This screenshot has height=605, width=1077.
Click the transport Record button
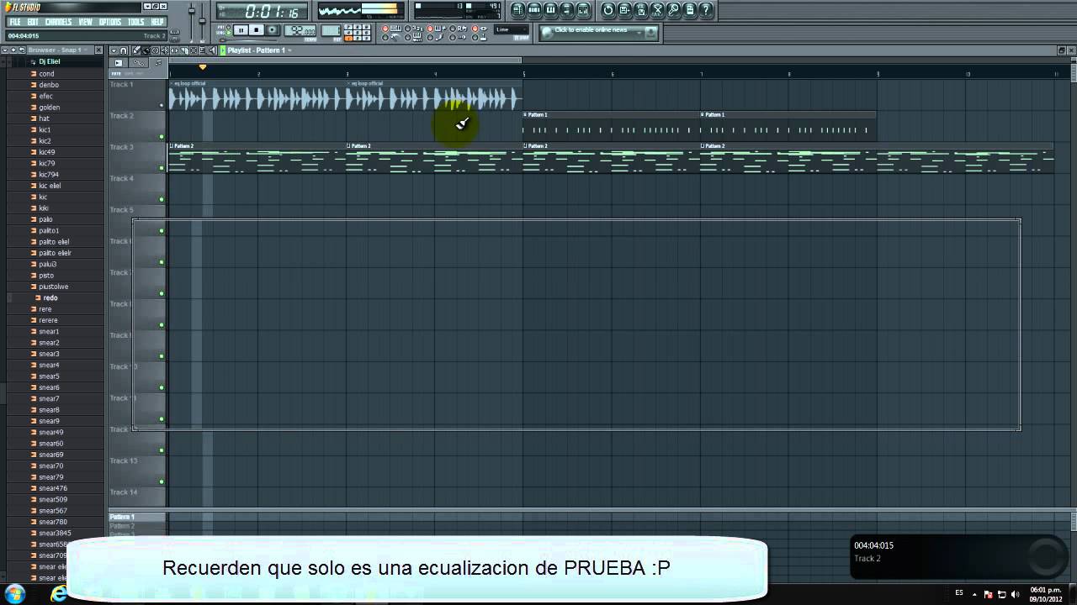coord(273,30)
